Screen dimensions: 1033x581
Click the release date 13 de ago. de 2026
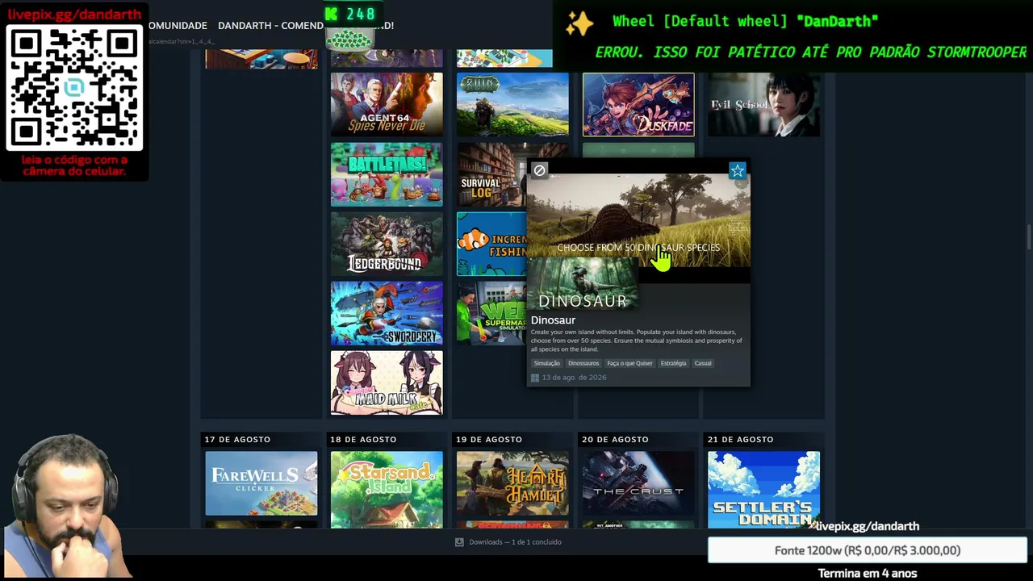point(574,378)
